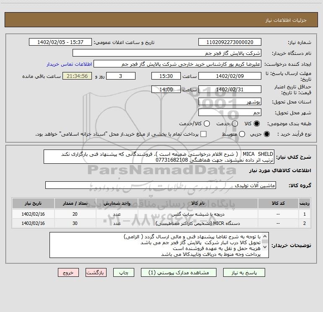
Task: Click the days remaining field showing 3
Action: tap(121, 76)
